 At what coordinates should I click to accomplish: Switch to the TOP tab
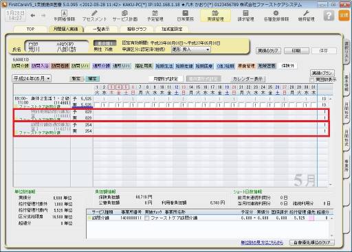30,30
